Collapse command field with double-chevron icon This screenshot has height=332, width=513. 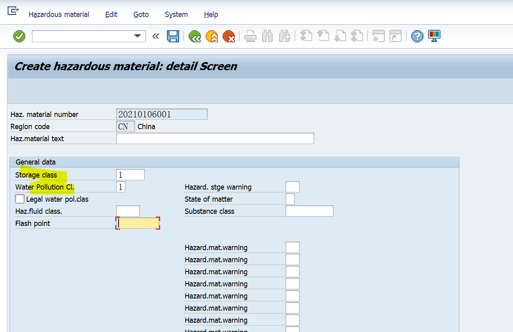[x=156, y=36]
